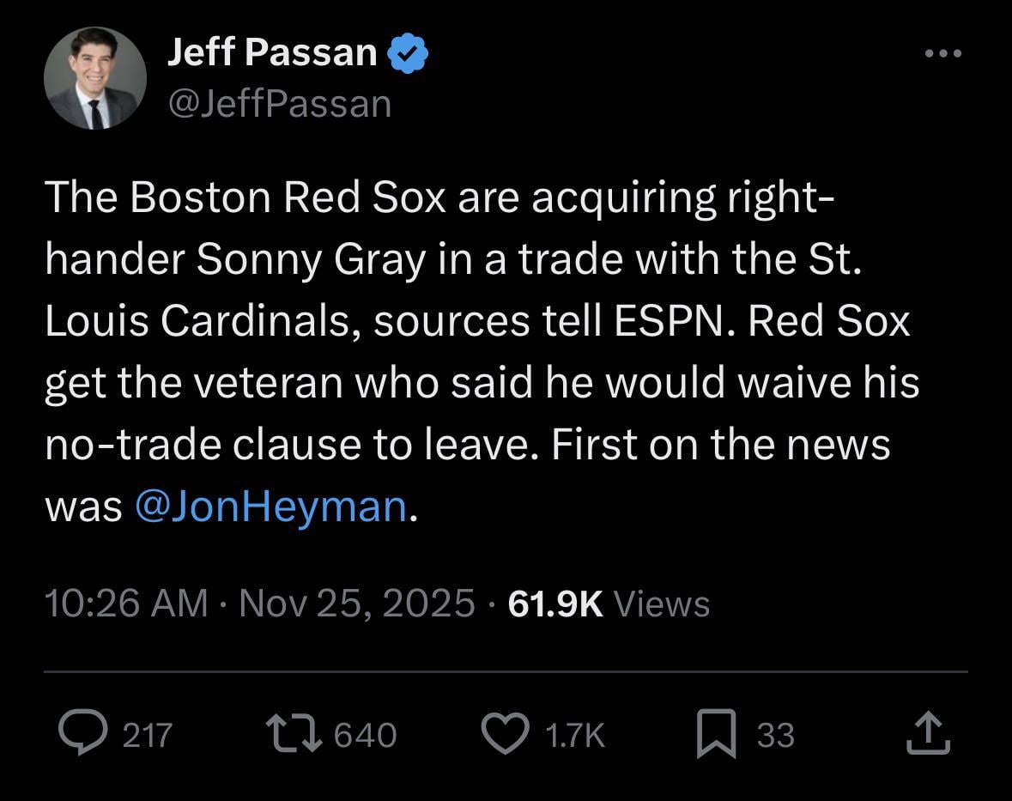Click Jeff Passan's display name

270,52
